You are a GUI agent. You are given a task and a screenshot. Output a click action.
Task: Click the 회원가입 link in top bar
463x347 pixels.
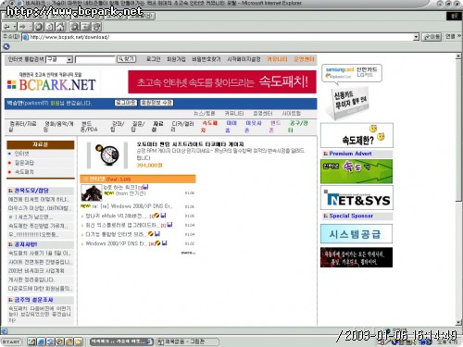176,59
